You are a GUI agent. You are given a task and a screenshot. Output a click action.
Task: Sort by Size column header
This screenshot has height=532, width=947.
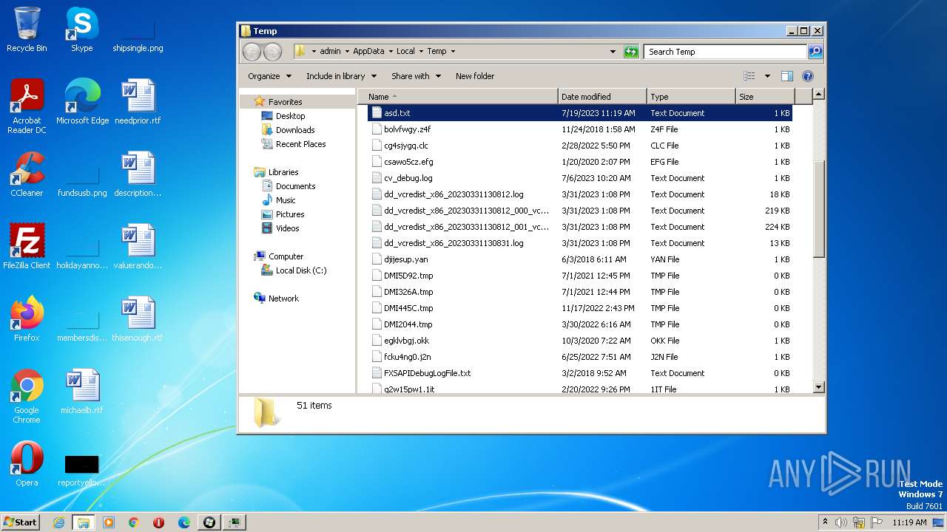point(765,97)
